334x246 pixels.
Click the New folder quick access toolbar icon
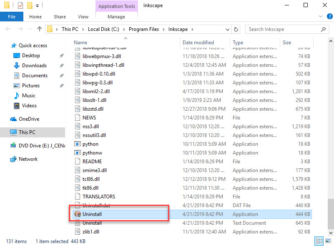[30, 5]
